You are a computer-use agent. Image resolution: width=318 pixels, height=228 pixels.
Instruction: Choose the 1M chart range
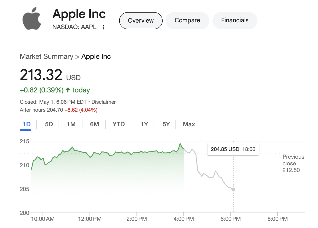click(x=71, y=124)
